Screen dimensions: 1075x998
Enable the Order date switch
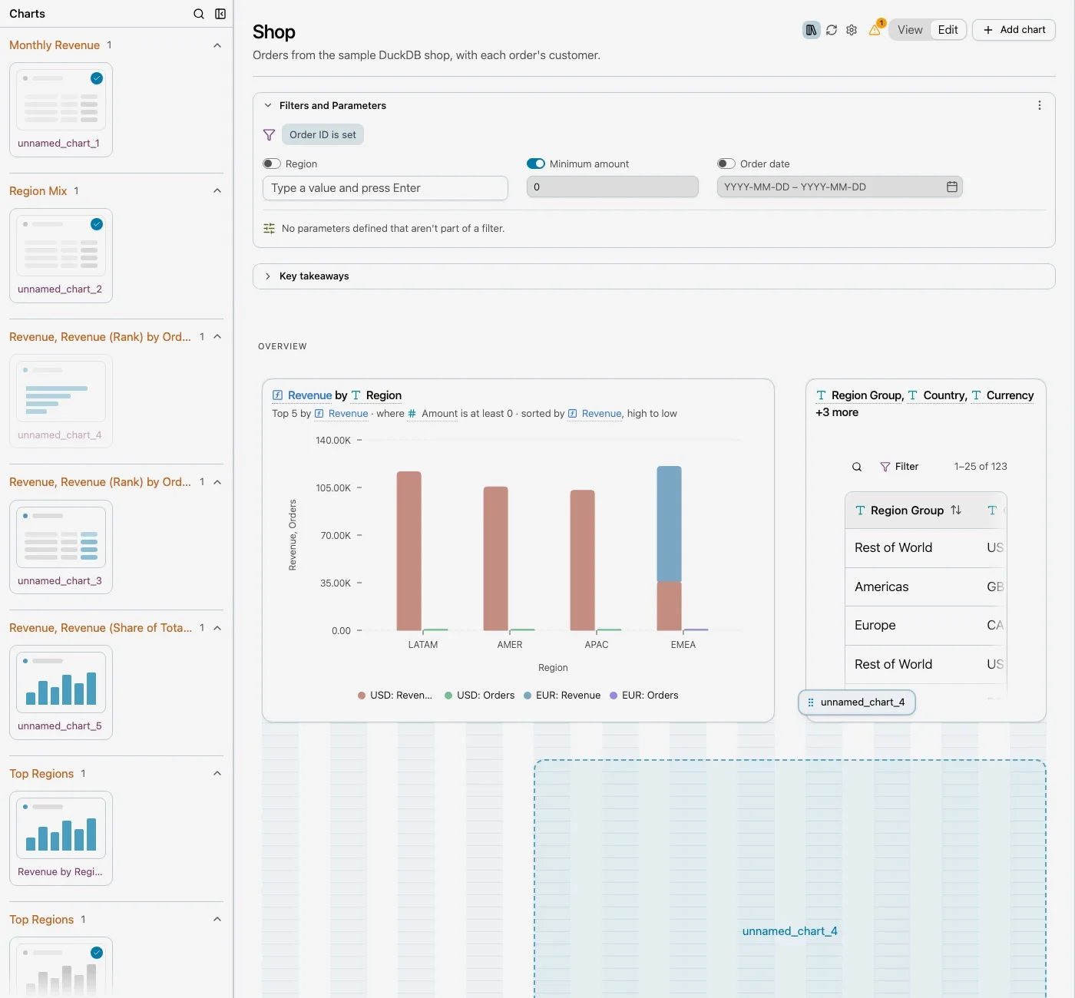[x=726, y=164]
